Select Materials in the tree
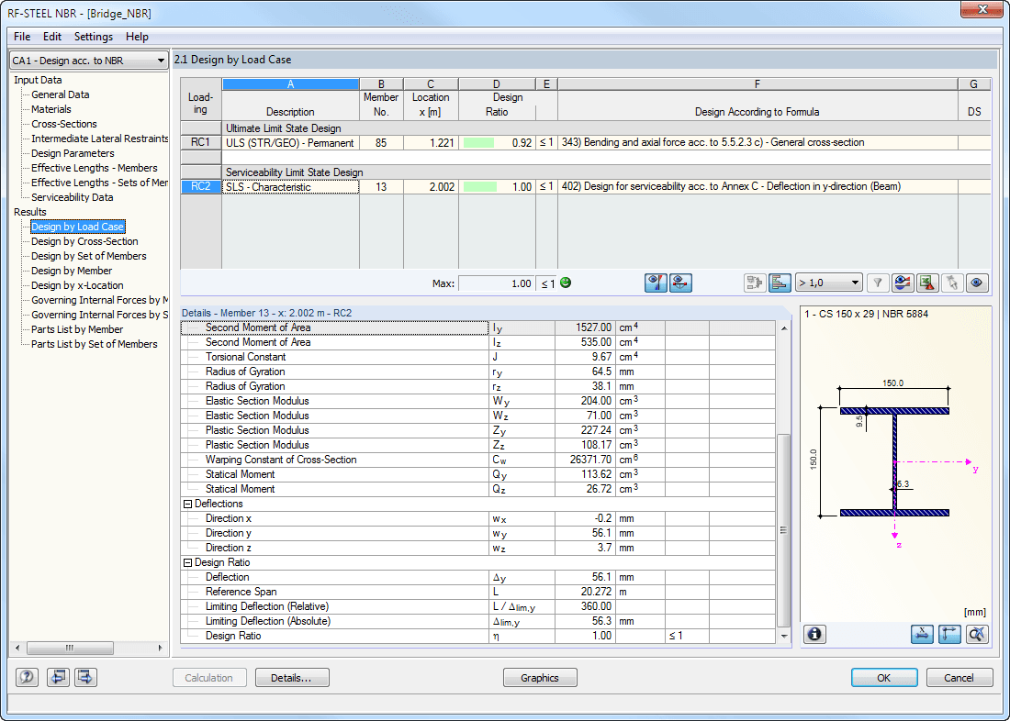The height and width of the screenshot is (721, 1010). 51,109
